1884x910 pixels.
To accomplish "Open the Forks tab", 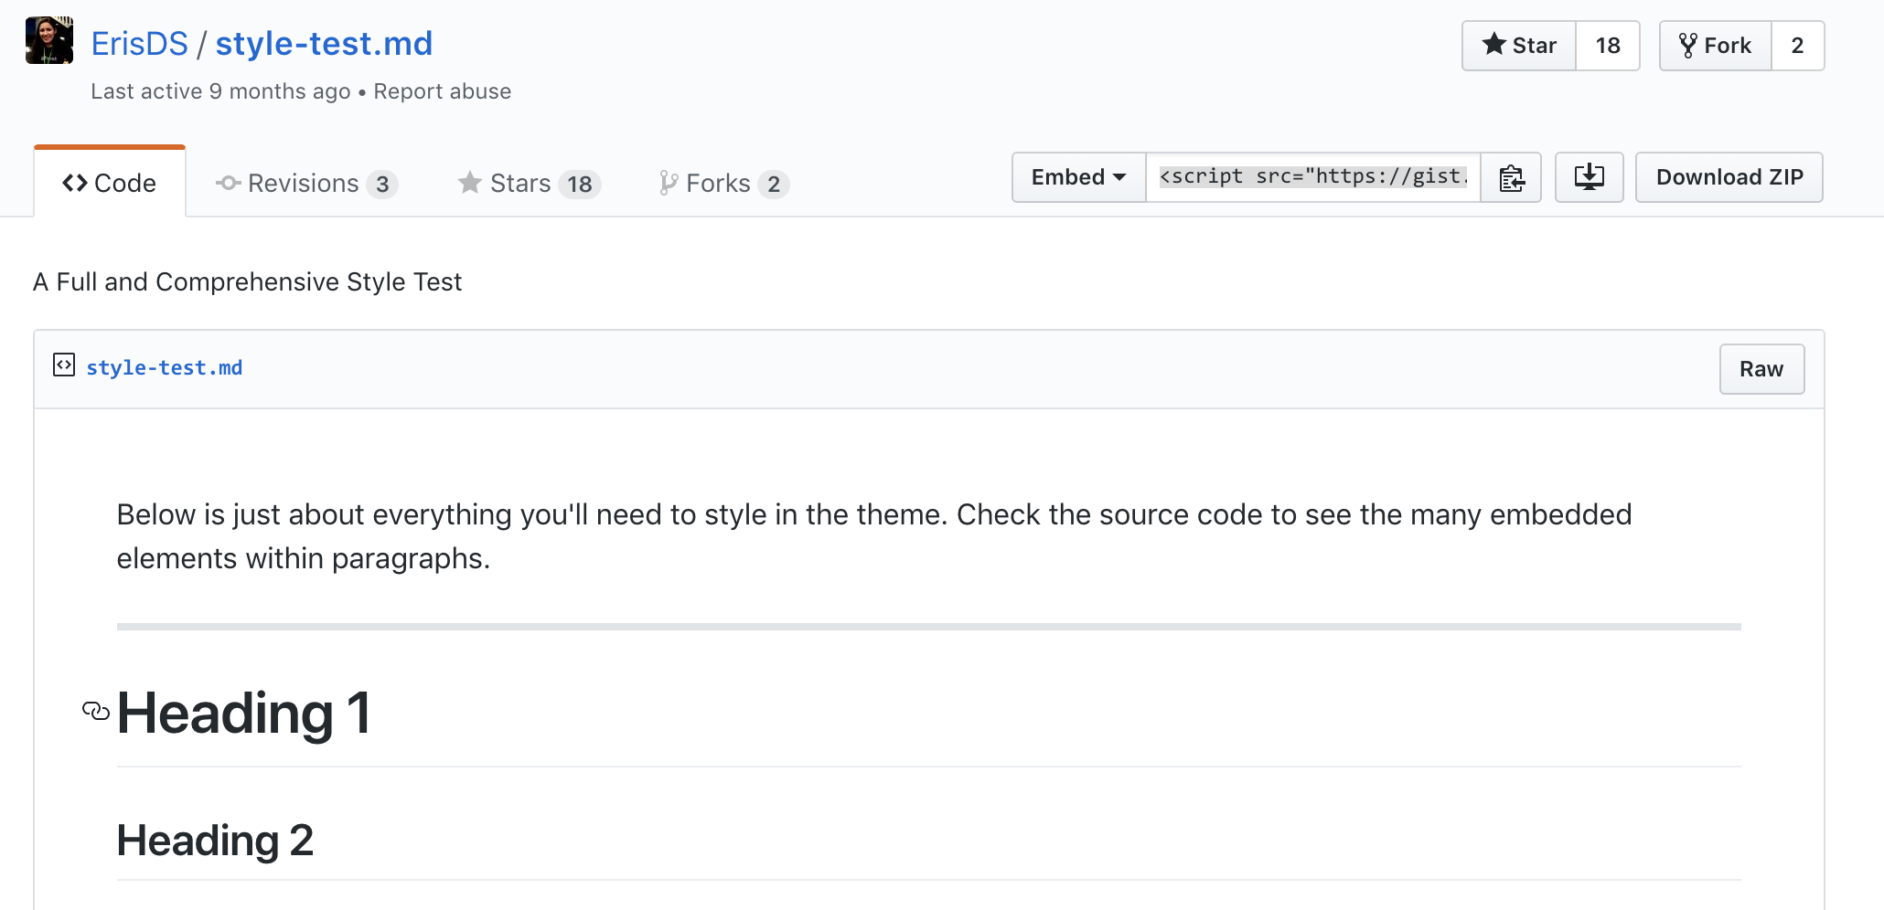I will click(x=723, y=184).
